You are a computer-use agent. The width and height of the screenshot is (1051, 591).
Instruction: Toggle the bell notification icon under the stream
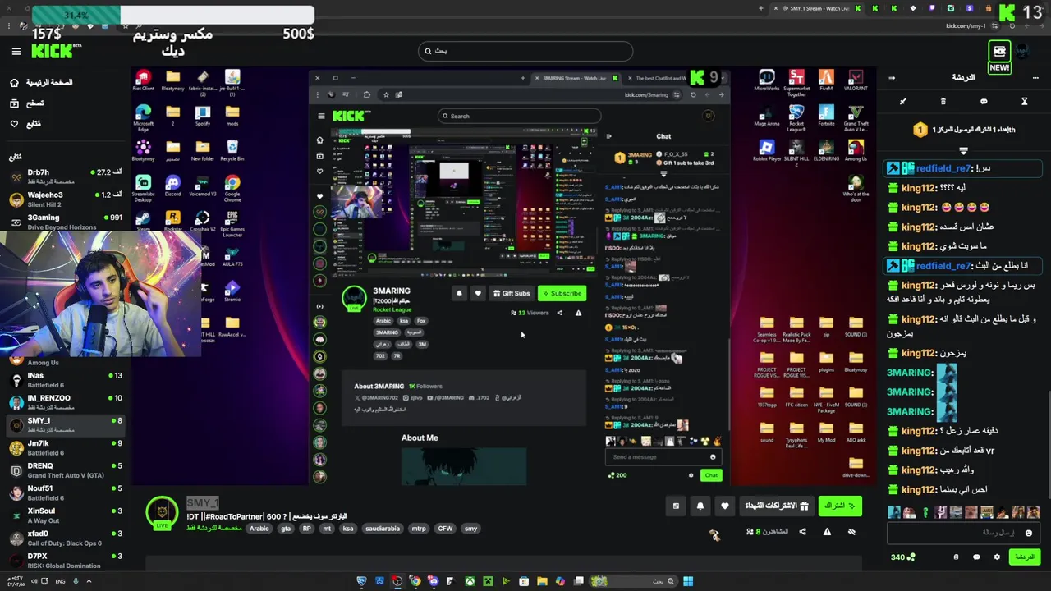(700, 506)
